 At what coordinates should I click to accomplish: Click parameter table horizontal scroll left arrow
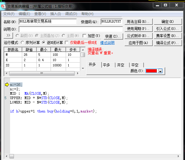[x=7, y=73]
